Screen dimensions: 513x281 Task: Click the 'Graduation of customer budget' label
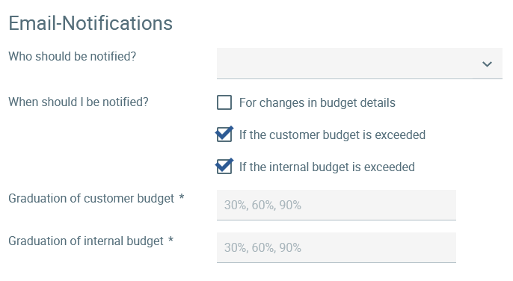click(91, 198)
